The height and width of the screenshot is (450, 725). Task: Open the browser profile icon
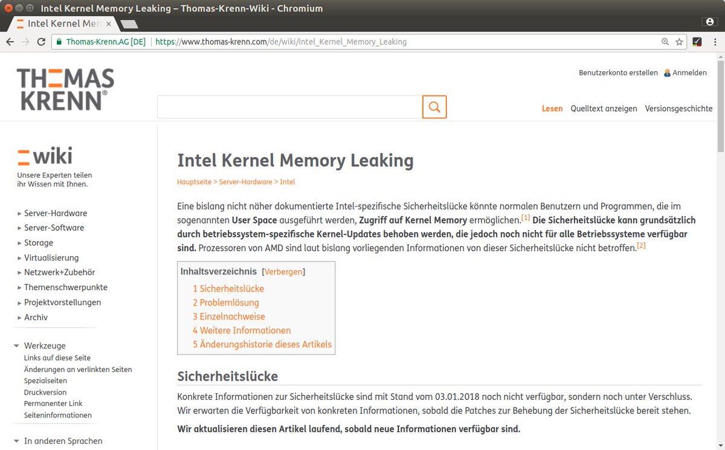point(709,21)
